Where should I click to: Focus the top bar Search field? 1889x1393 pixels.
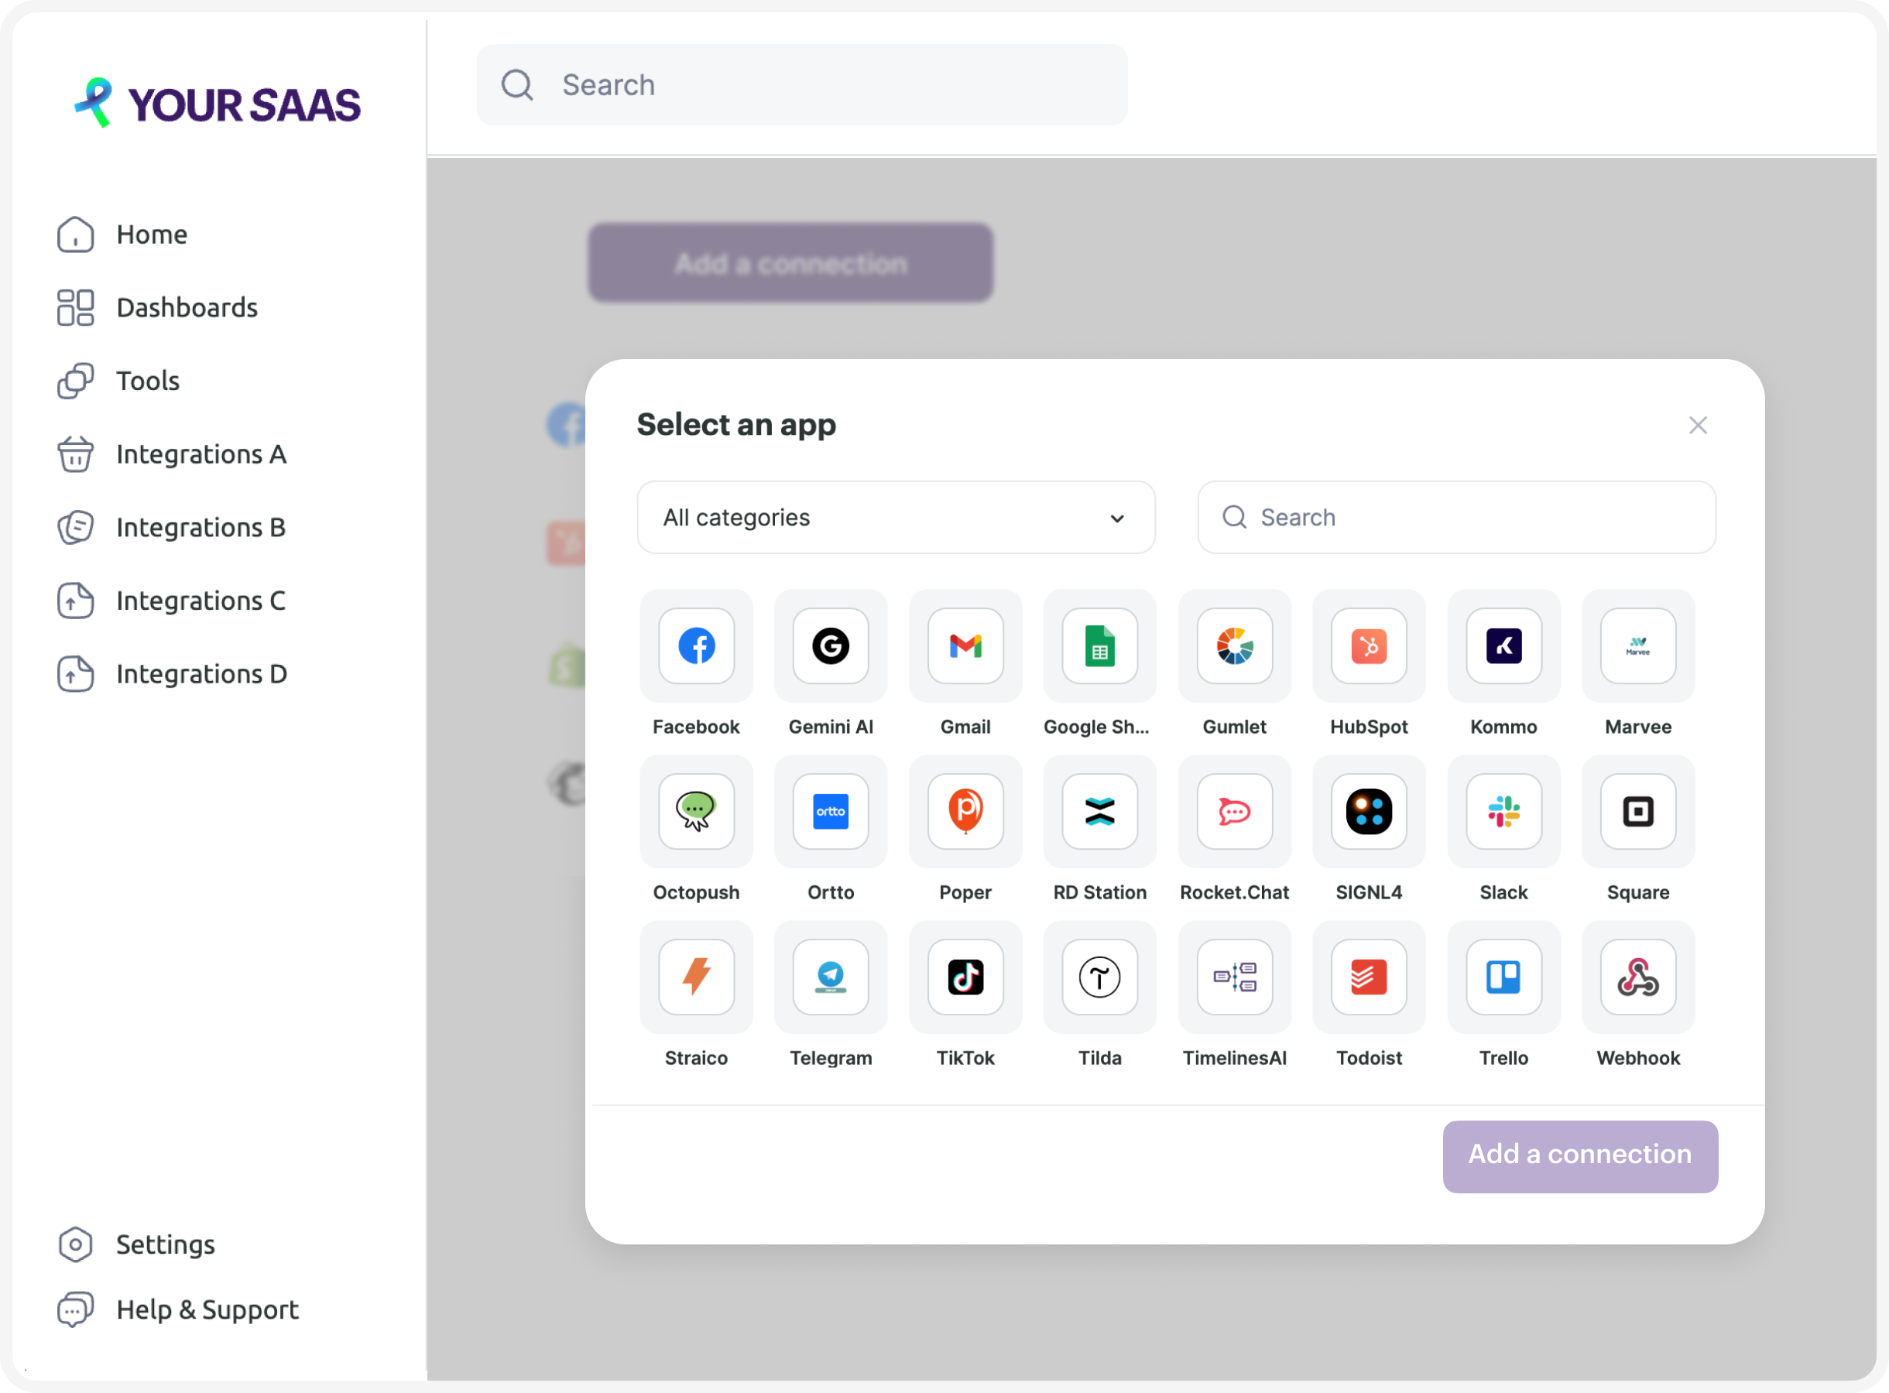click(x=802, y=85)
